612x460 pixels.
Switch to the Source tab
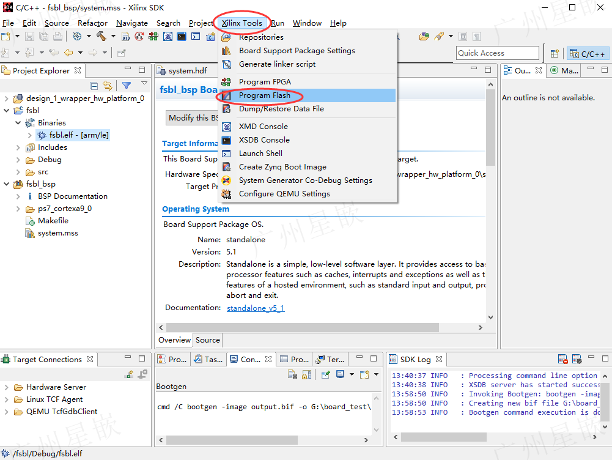[x=208, y=340]
